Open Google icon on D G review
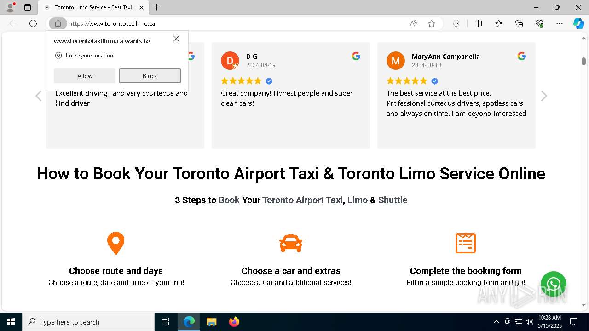 click(x=356, y=56)
